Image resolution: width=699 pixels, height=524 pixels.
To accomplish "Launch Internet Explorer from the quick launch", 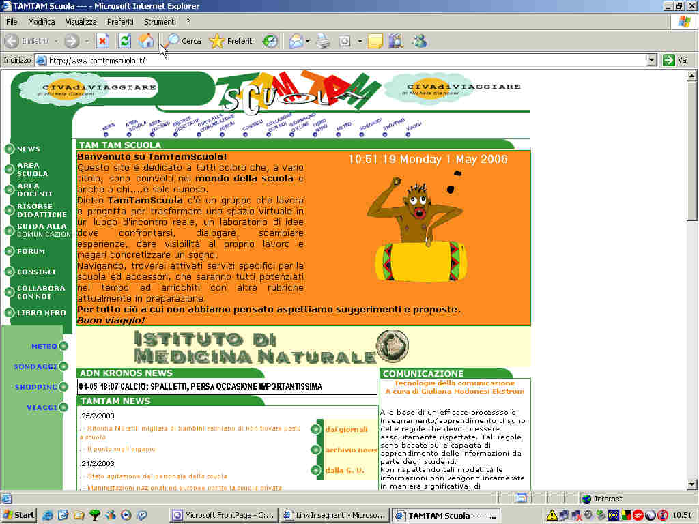I will point(47,515).
